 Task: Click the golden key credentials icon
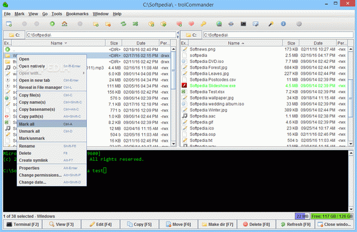pyautogui.click(x=203, y=24)
